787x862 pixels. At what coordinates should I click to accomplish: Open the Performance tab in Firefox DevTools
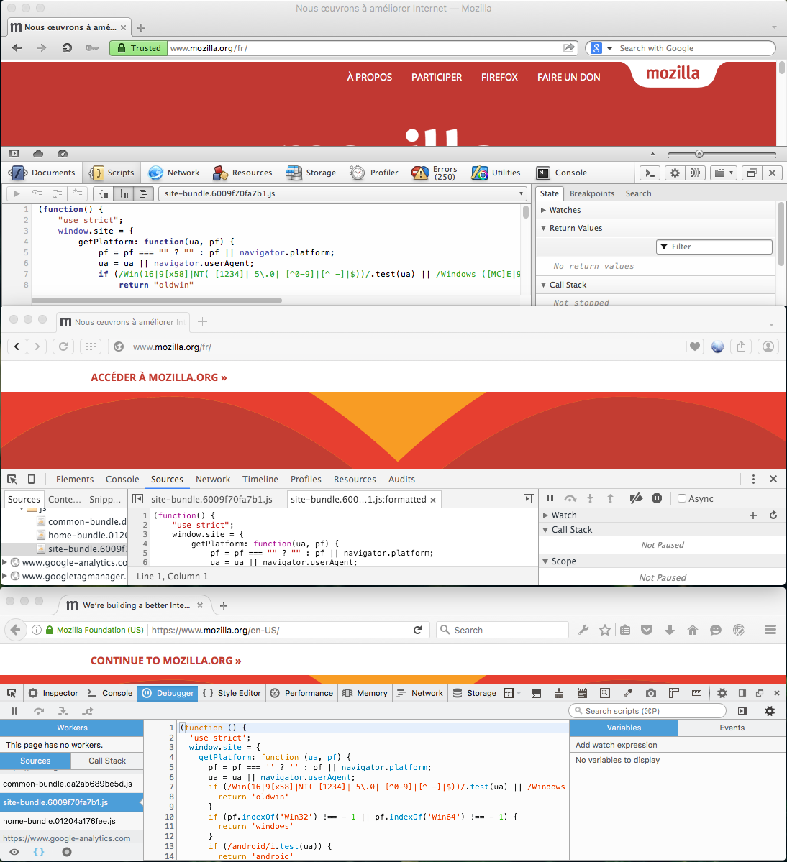point(301,693)
